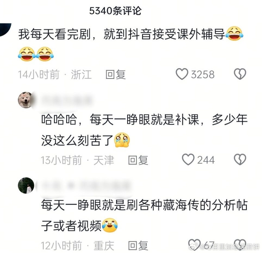Dislike the comment posted from 浙江
The width and height of the screenshot is (262, 253).
pos(240,74)
